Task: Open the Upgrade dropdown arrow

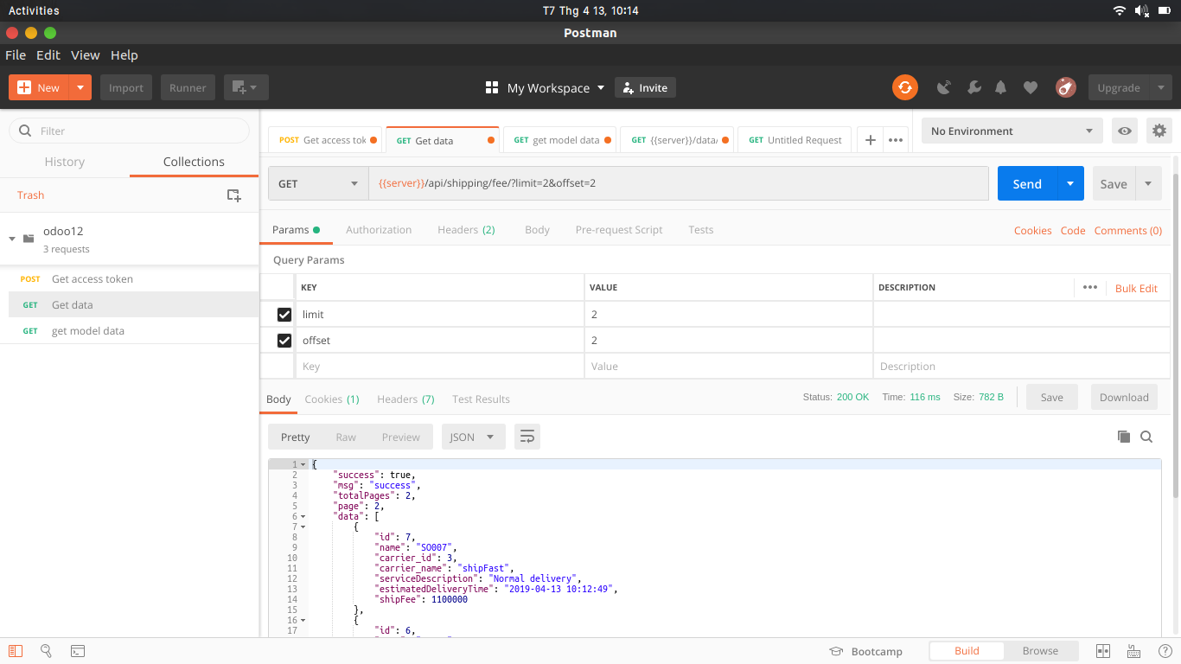Action: point(1162,87)
